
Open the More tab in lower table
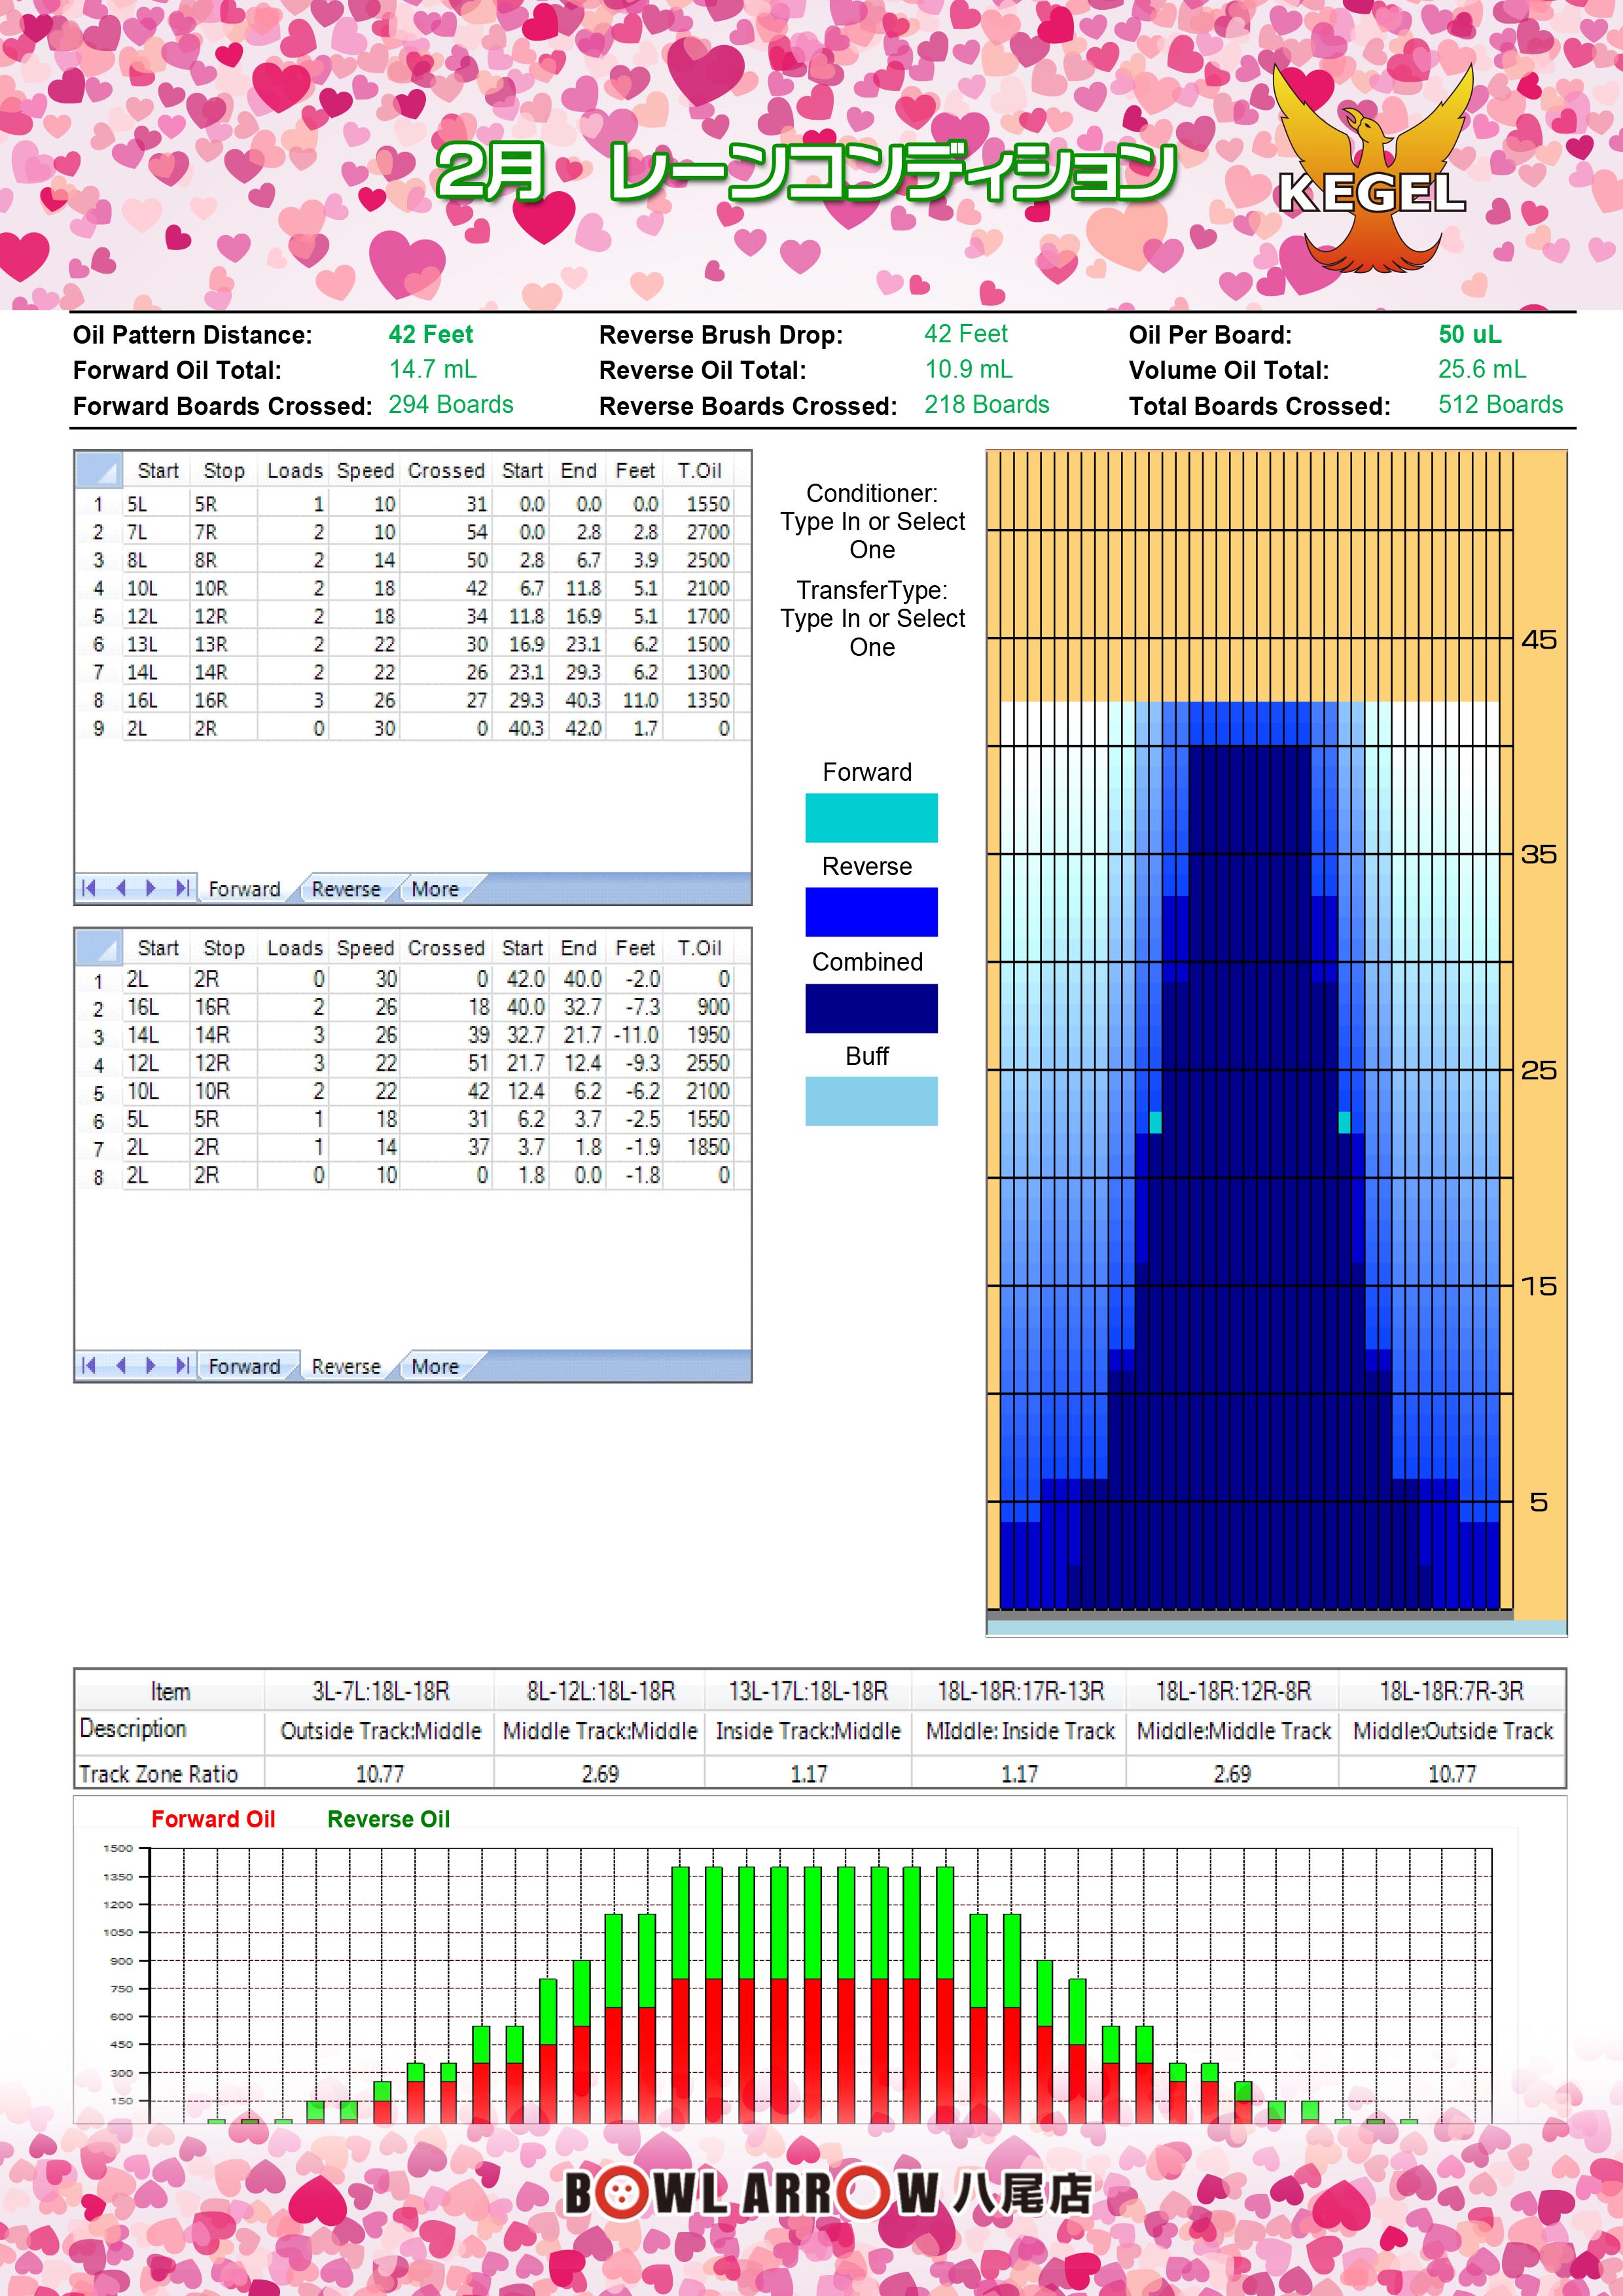pos(436,1366)
